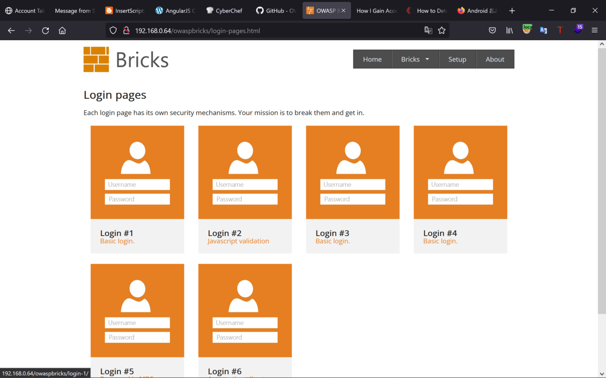Screen dimensions: 606x378
Task: Switch to How I Gain Acce... tab
Action: pyautogui.click(x=376, y=11)
